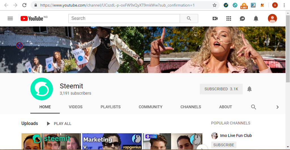The image size is (290, 150).
Task: Open the ABOUT tab
Action: pos(225,107)
